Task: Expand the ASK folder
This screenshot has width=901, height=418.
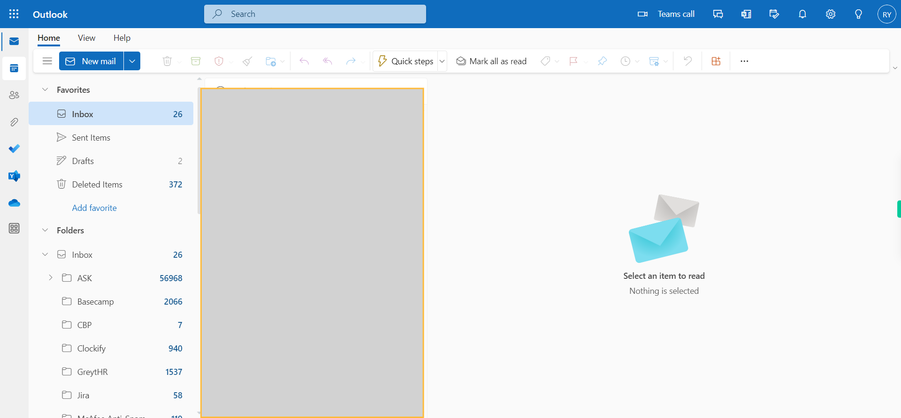Action: pyautogui.click(x=51, y=278)
